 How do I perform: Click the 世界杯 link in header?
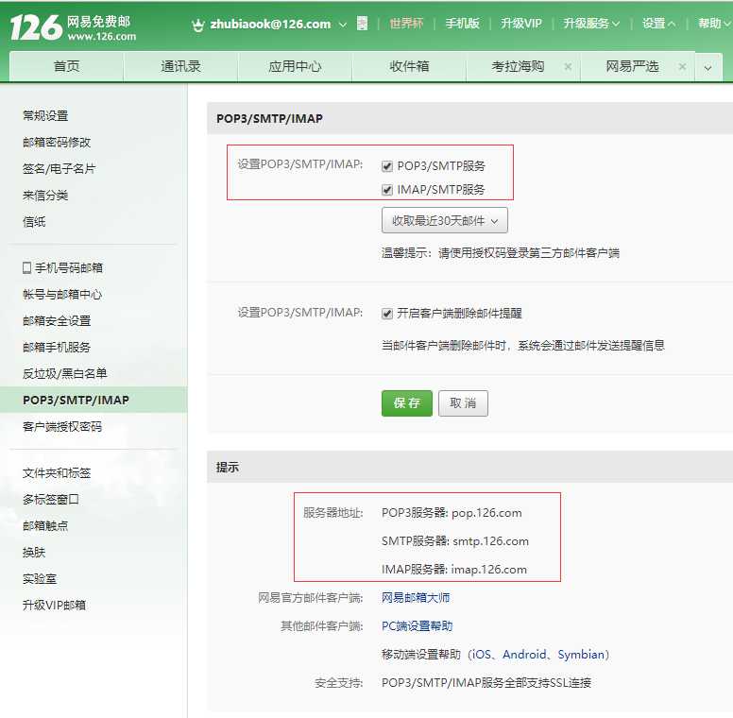coord(406,24)
